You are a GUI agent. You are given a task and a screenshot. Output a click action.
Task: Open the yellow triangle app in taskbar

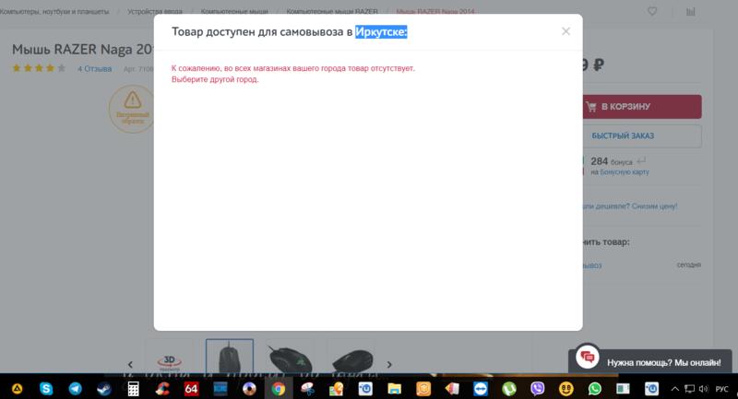[x=18, y=388]
